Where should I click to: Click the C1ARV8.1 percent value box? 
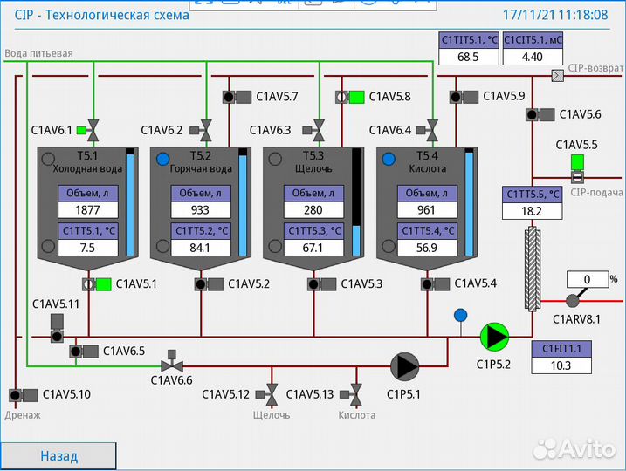coord(587,280)
